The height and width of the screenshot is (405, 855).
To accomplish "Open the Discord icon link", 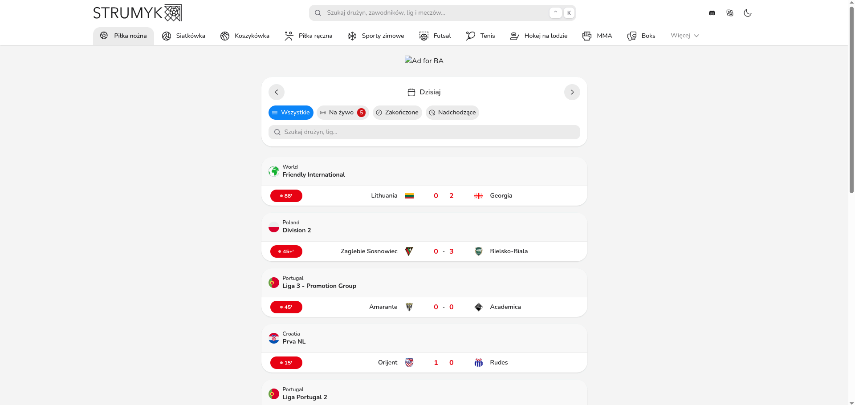I will click(x=712, y=13).
